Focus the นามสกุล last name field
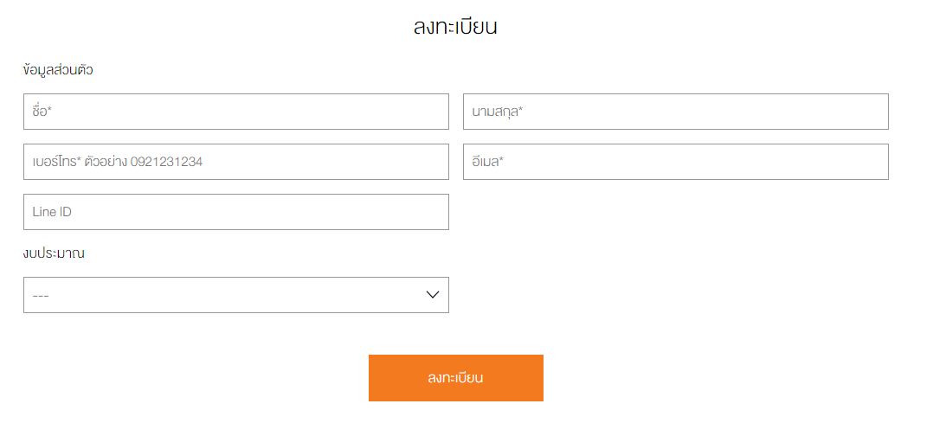 tap(675, 112)
